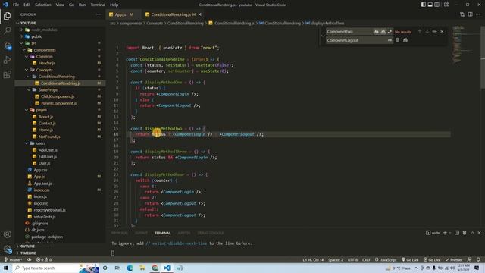Click the first Go Live status bar button

click(x=410, y=259)
